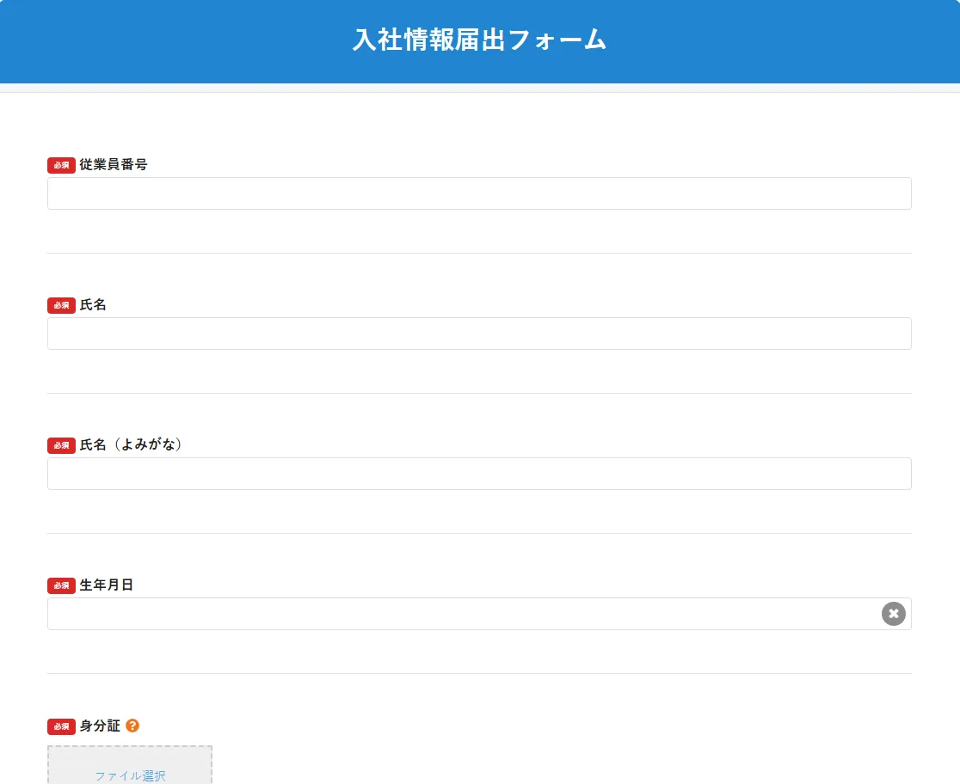The image size is (960, 784).
Task: Clear the 生年月日 field with the X icon
Action: coord(893,614)
